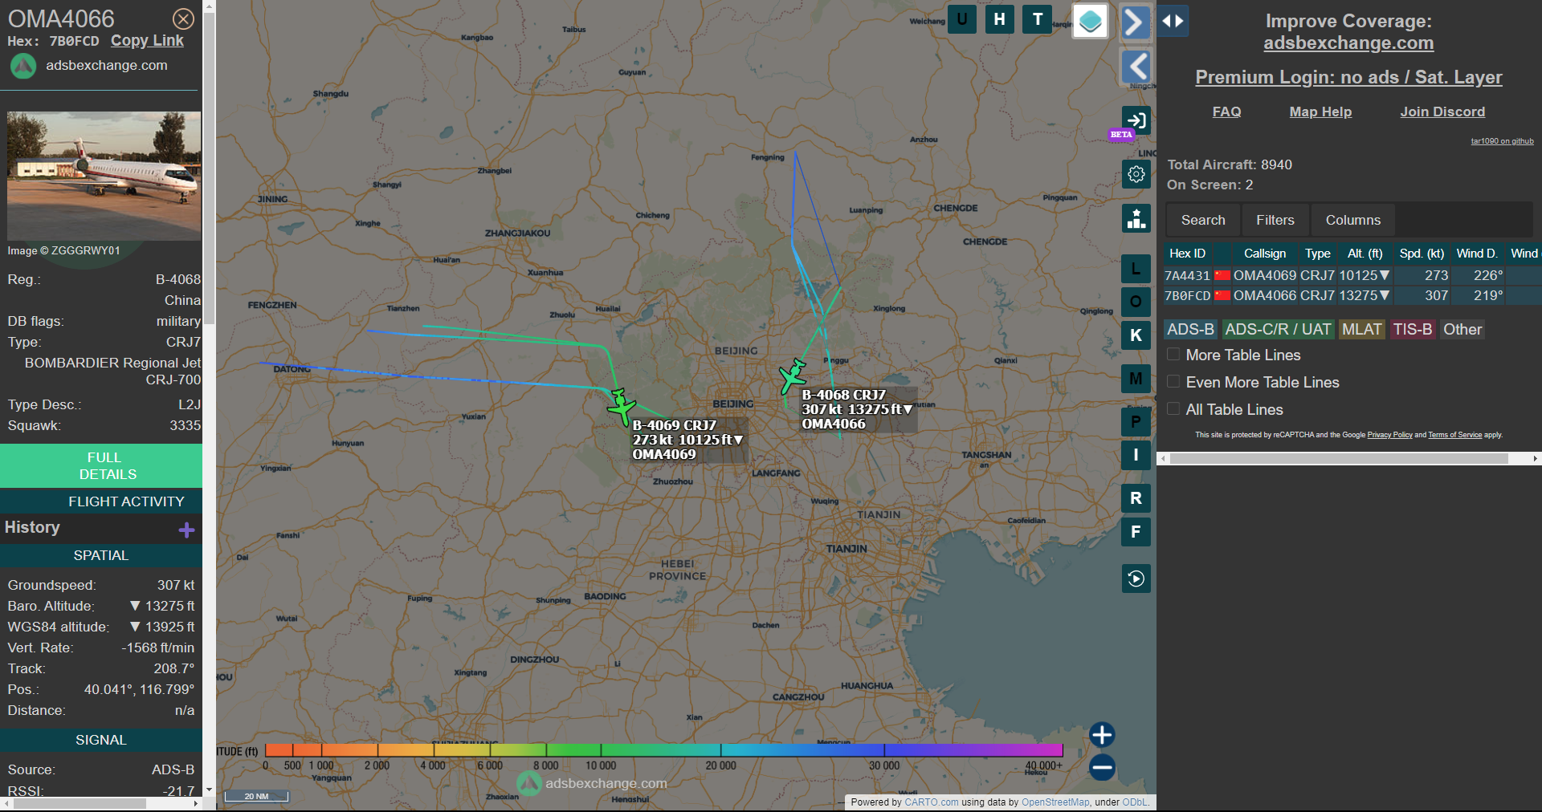Sort table by Hex ID column

[x=1187, y=254]
